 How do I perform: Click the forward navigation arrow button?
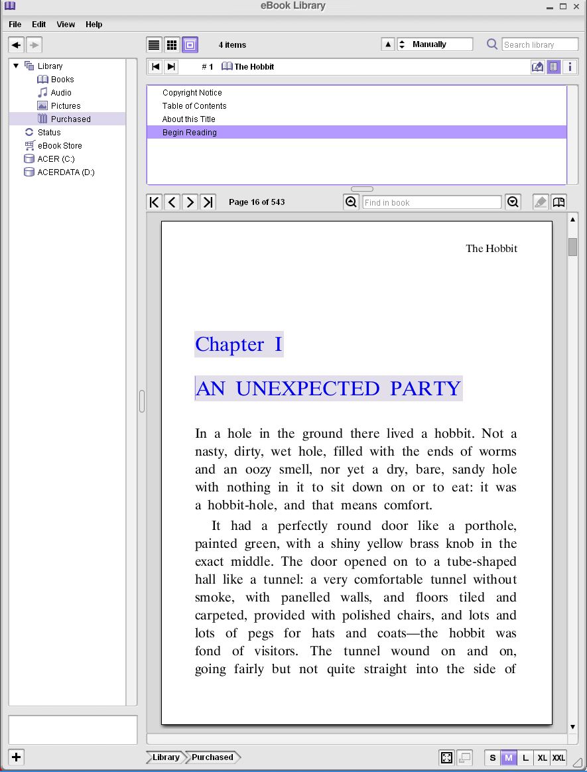[34, 45]
